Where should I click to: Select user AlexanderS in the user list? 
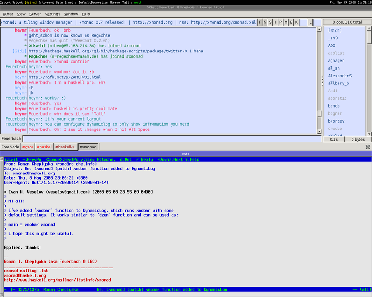tap(340, 76)
